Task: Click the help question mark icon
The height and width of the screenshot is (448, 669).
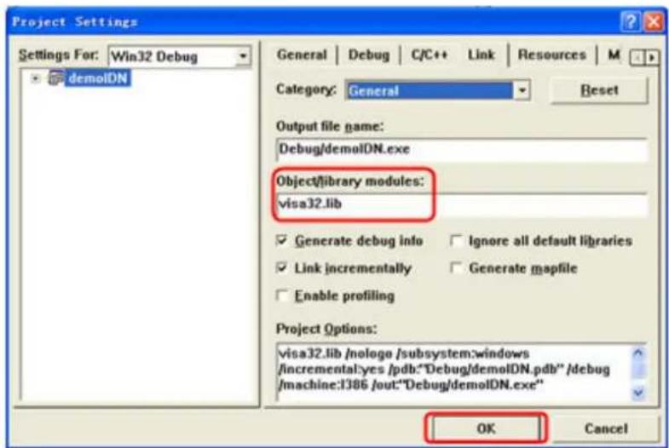Action: 631,21
